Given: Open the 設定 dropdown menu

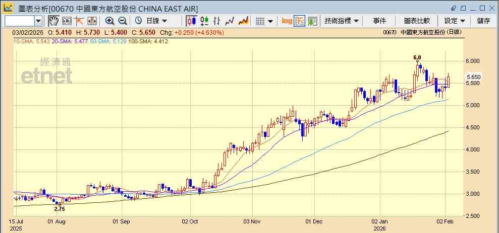Looking at the screenshot, I should pyautogui.click(x=455, y=21).
